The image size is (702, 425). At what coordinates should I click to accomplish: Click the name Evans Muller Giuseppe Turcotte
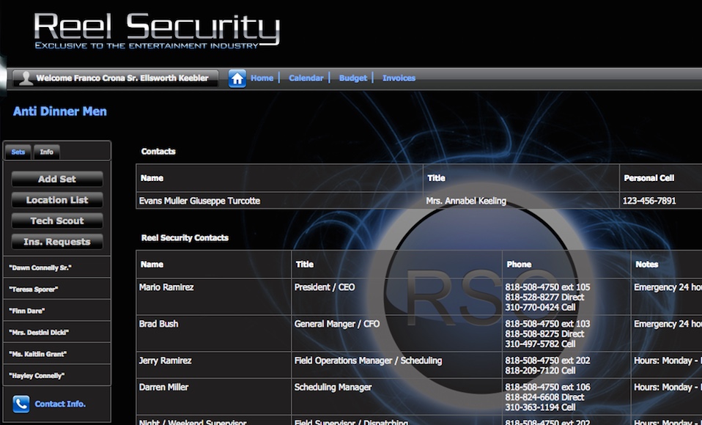[199, 201]
